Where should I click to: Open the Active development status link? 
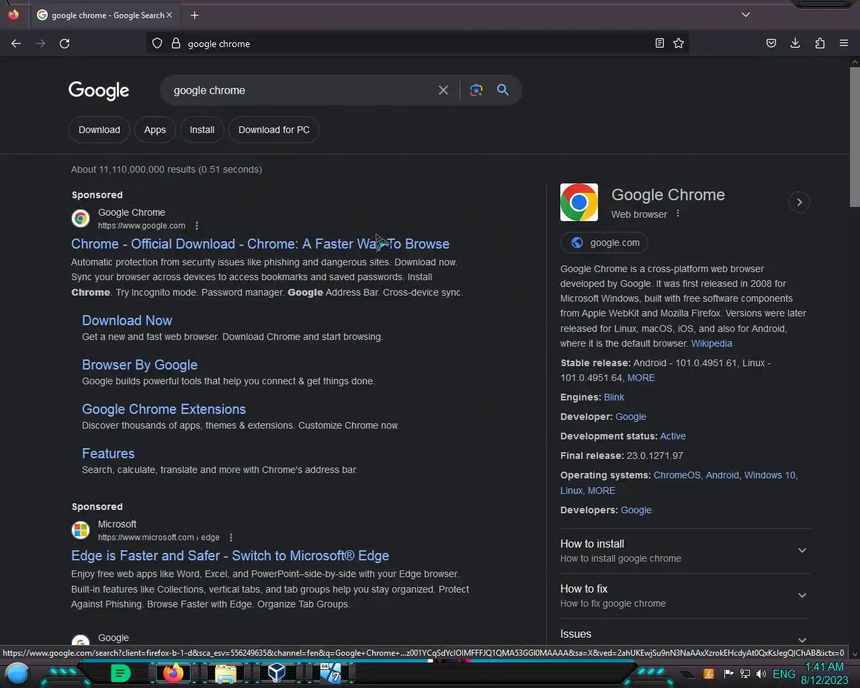coord(673,436)
